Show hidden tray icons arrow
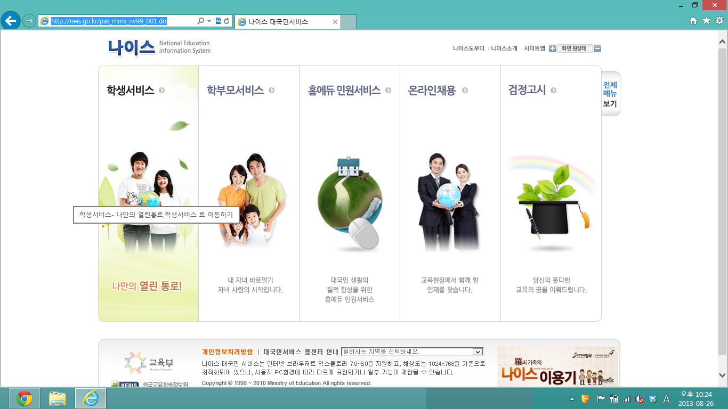728x409 pixels. click(x=572, y=399)
